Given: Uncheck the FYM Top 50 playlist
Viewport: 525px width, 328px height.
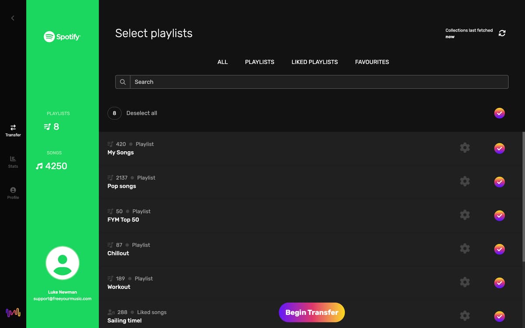Looking at the screenshot, I should [x=499, y=216].
